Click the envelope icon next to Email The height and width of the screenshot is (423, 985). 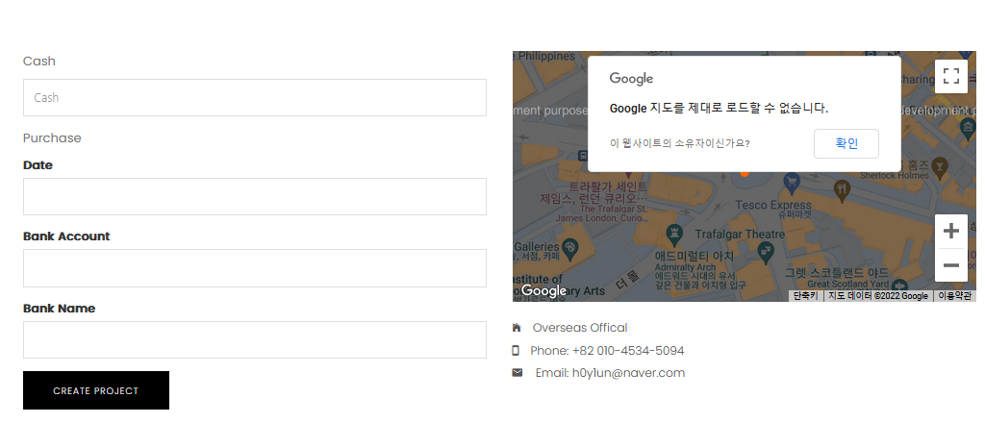tap(517, 373)
